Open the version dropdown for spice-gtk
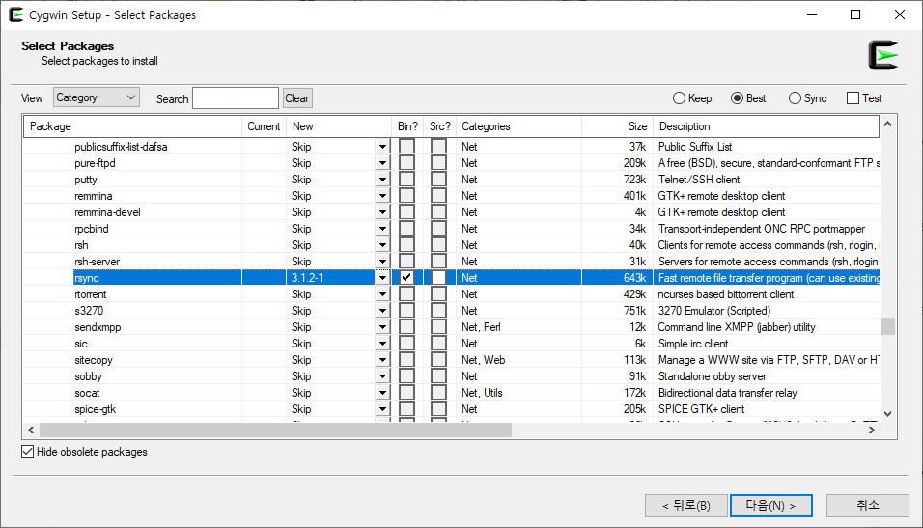Screen dimensions: 923x528 tap(382, 409)
